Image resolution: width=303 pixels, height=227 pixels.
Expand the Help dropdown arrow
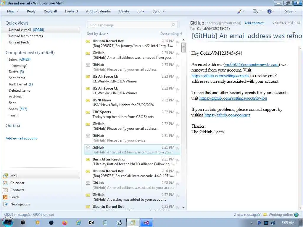pyautogui.click(x=273, y=11)
